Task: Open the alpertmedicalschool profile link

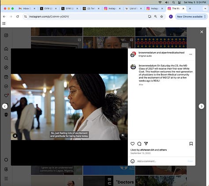Action: click(x=173, y=53)
